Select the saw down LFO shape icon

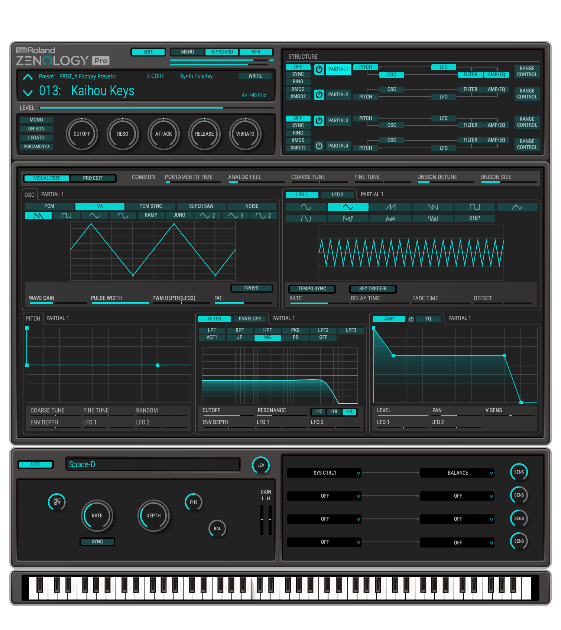[433, 207]
